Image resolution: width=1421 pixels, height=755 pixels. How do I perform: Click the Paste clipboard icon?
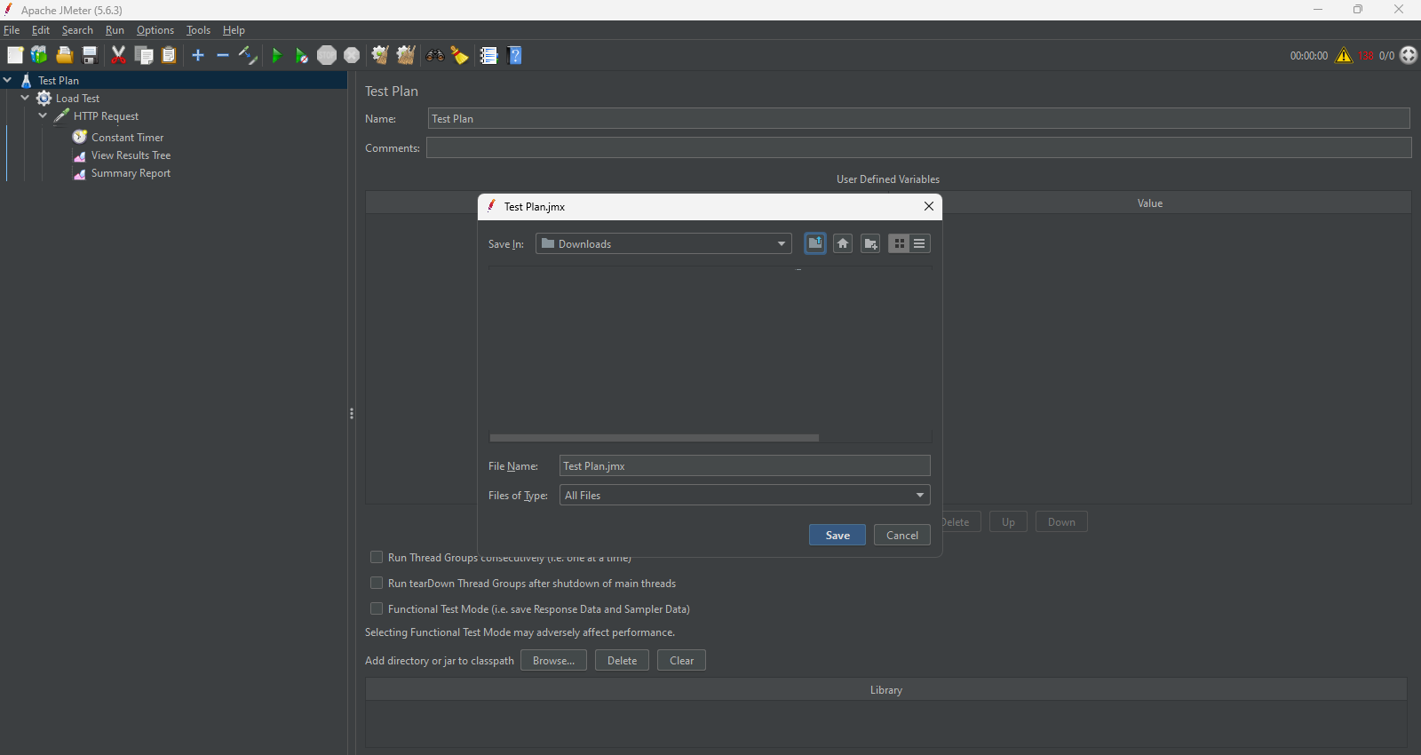point(169,55)
